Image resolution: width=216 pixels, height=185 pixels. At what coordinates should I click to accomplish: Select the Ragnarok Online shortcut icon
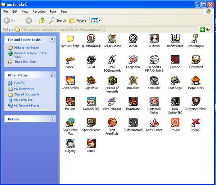(x=154, y=101)
